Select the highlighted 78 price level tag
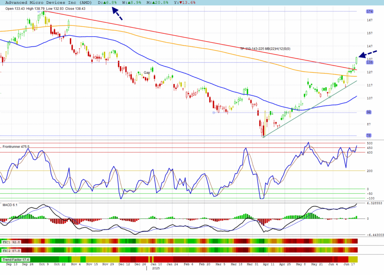The image size is (384, 275). 369,135
